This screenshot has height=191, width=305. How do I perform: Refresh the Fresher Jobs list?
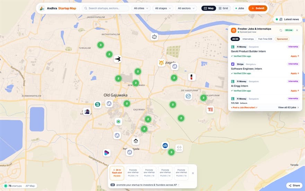(x=281, y=30)
